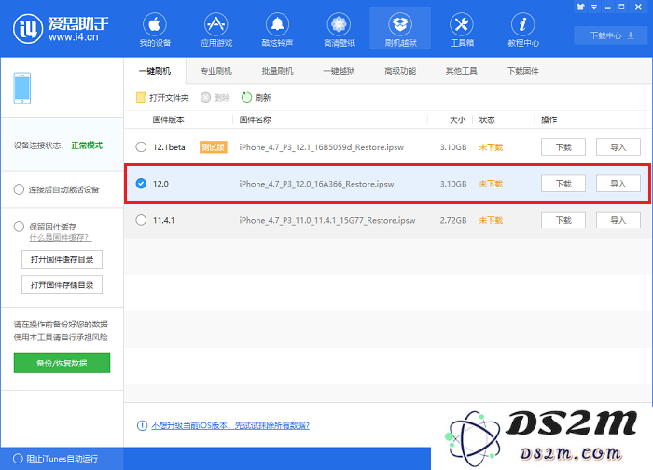Click 导入 button for 11.4.1 firmware
Image resolution: width=653 pixels, height=470 pixels.
click(x=618, y=220)
